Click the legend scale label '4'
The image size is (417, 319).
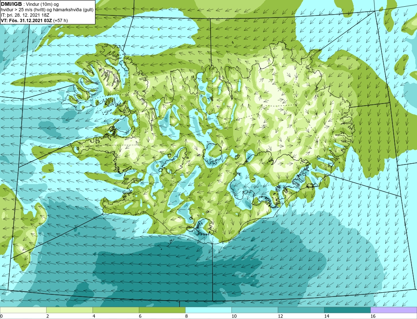click(94, 316)
